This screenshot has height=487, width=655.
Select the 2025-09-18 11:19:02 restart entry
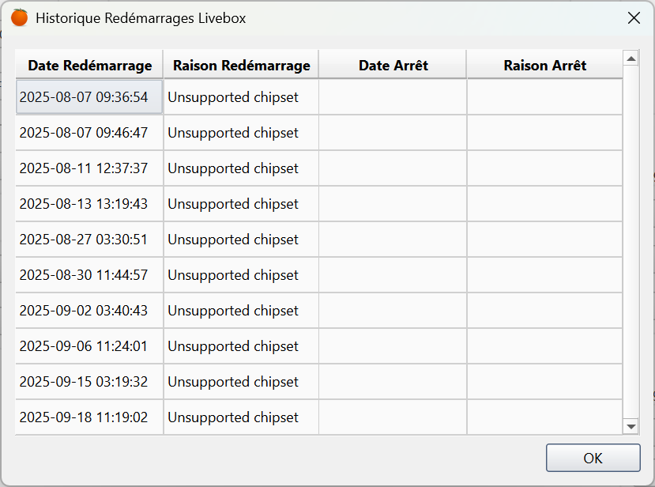[x=88, y=417]
